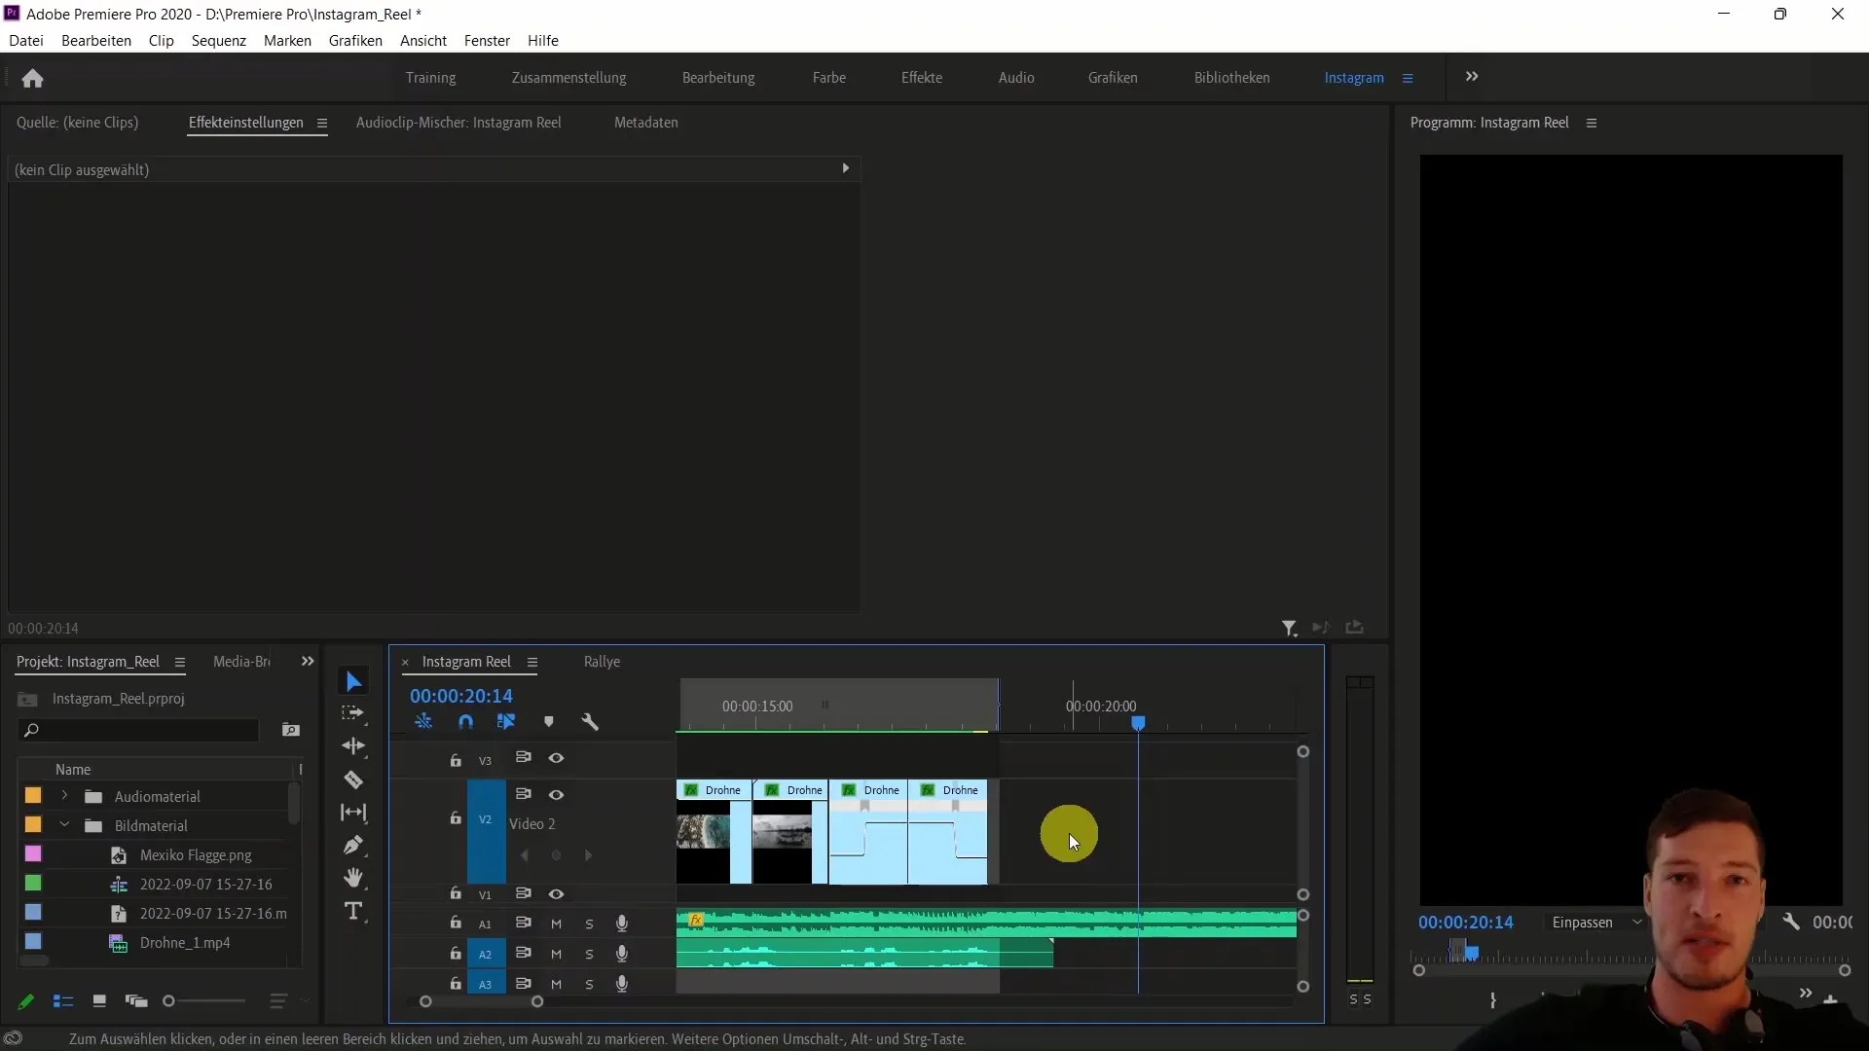This screenshot has height=1051, width=1869.
Task: Select Drohne_1.mp4 in project
Action: (x=185, y=943)
